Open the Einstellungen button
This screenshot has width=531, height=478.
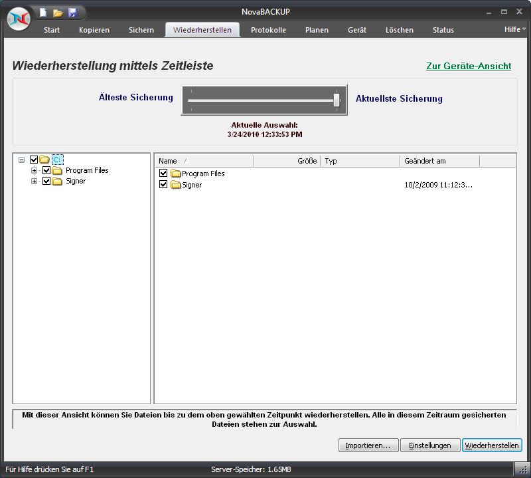429,445
